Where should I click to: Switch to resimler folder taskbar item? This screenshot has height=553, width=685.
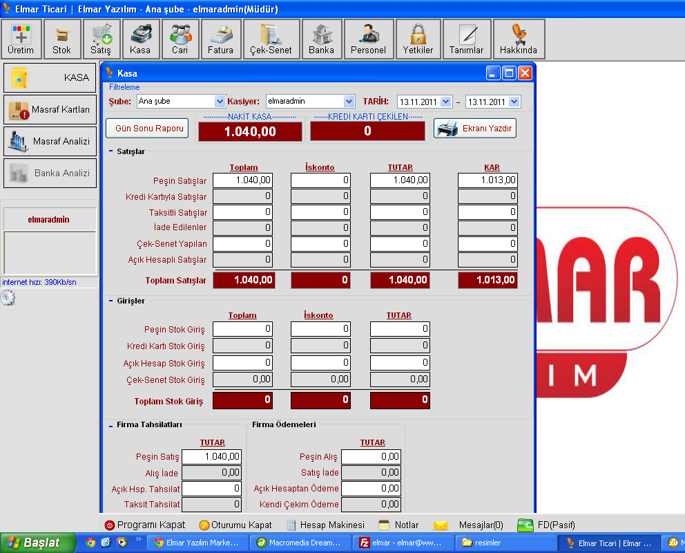pyautogui.click(x=506, y=543)
